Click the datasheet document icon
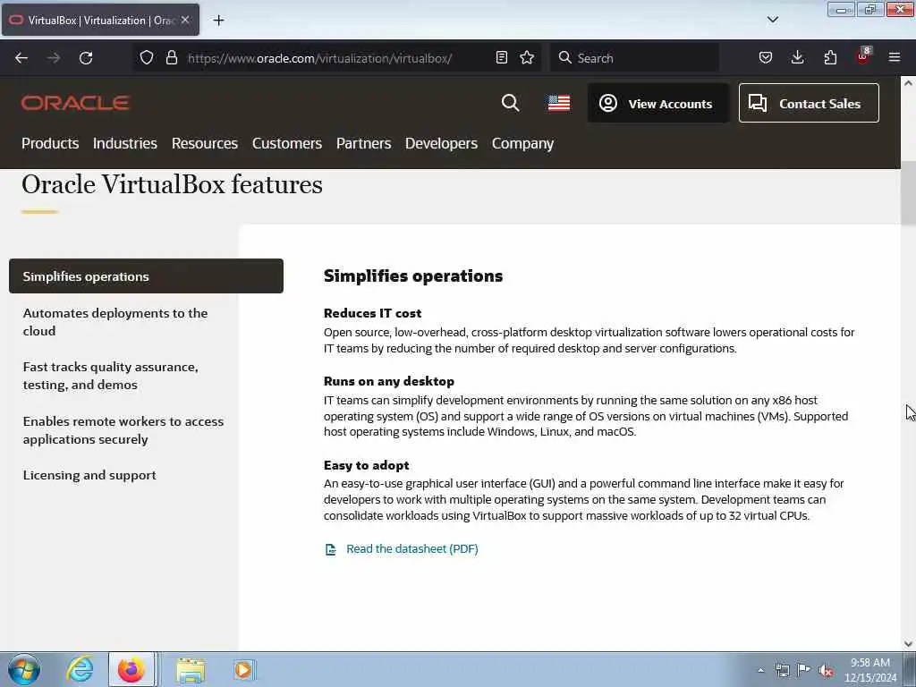 tap(331, 549)
